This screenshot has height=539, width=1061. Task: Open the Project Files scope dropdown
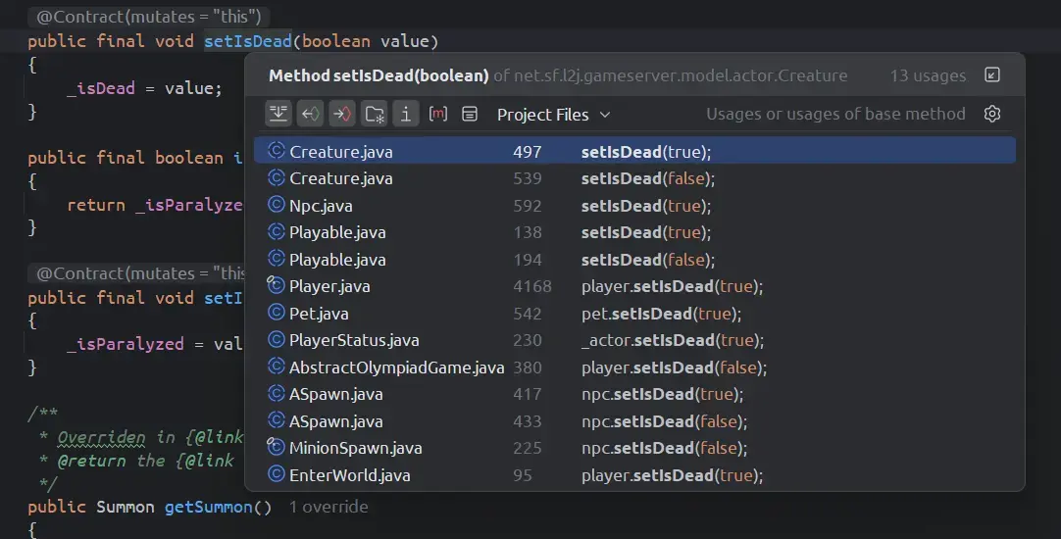(553, 115)
